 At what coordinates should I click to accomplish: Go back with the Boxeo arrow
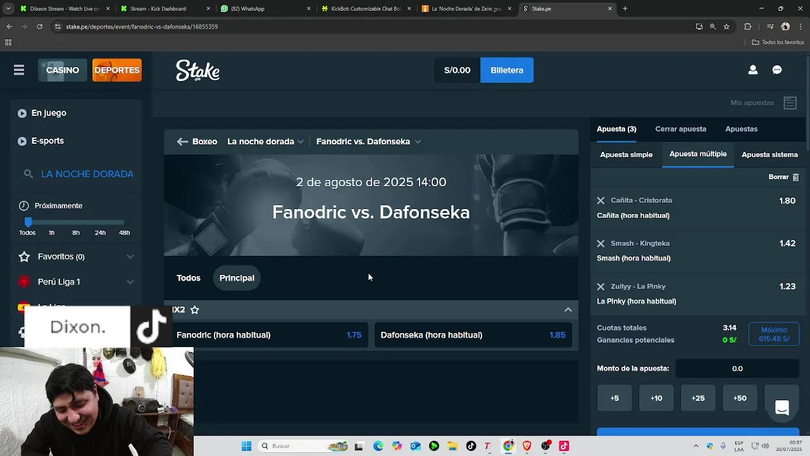[182, 142]
